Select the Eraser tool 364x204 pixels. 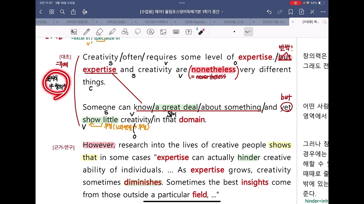[x=99, y=32]
